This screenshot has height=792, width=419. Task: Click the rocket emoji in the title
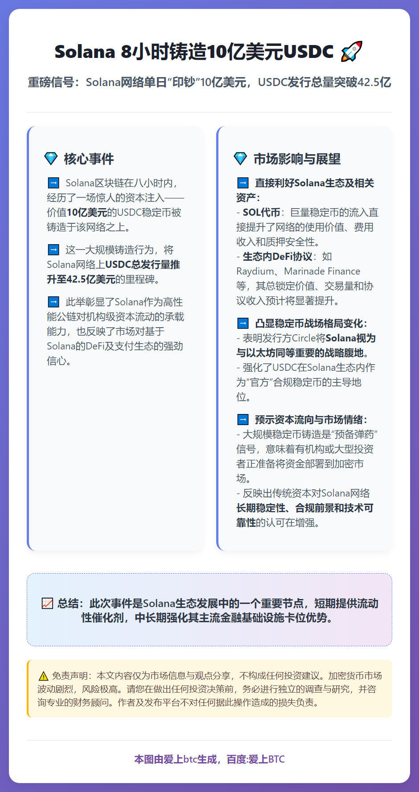[351, 52]
